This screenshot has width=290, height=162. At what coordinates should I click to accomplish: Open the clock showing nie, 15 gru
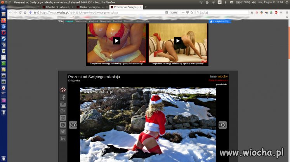[271, 2]
